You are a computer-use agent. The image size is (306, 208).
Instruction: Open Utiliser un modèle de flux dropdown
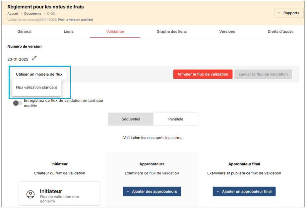[x=39, y=74]
